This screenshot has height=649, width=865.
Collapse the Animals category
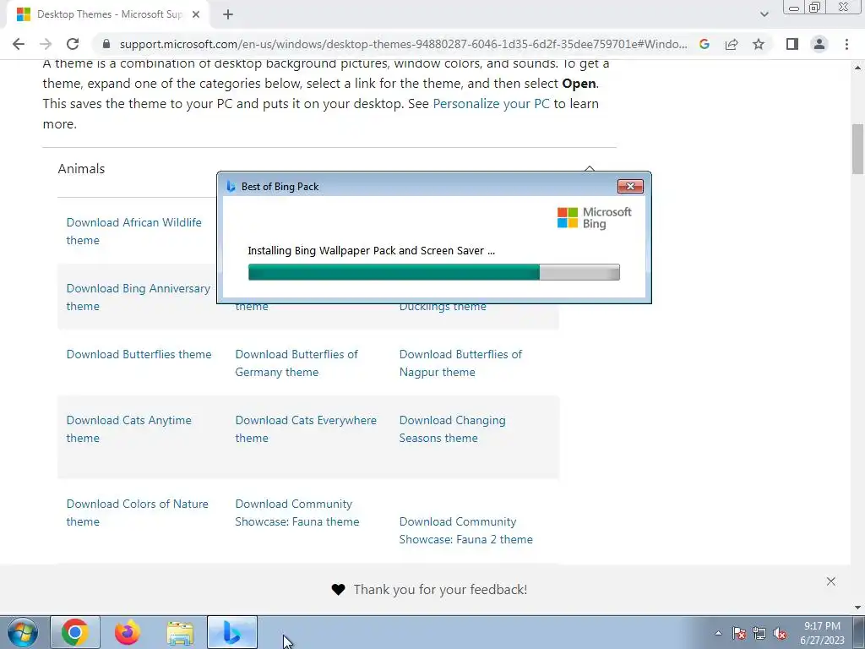589,168
